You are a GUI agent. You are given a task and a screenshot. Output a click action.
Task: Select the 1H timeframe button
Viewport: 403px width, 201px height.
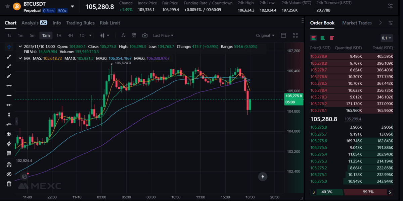(x=59, y=35)
